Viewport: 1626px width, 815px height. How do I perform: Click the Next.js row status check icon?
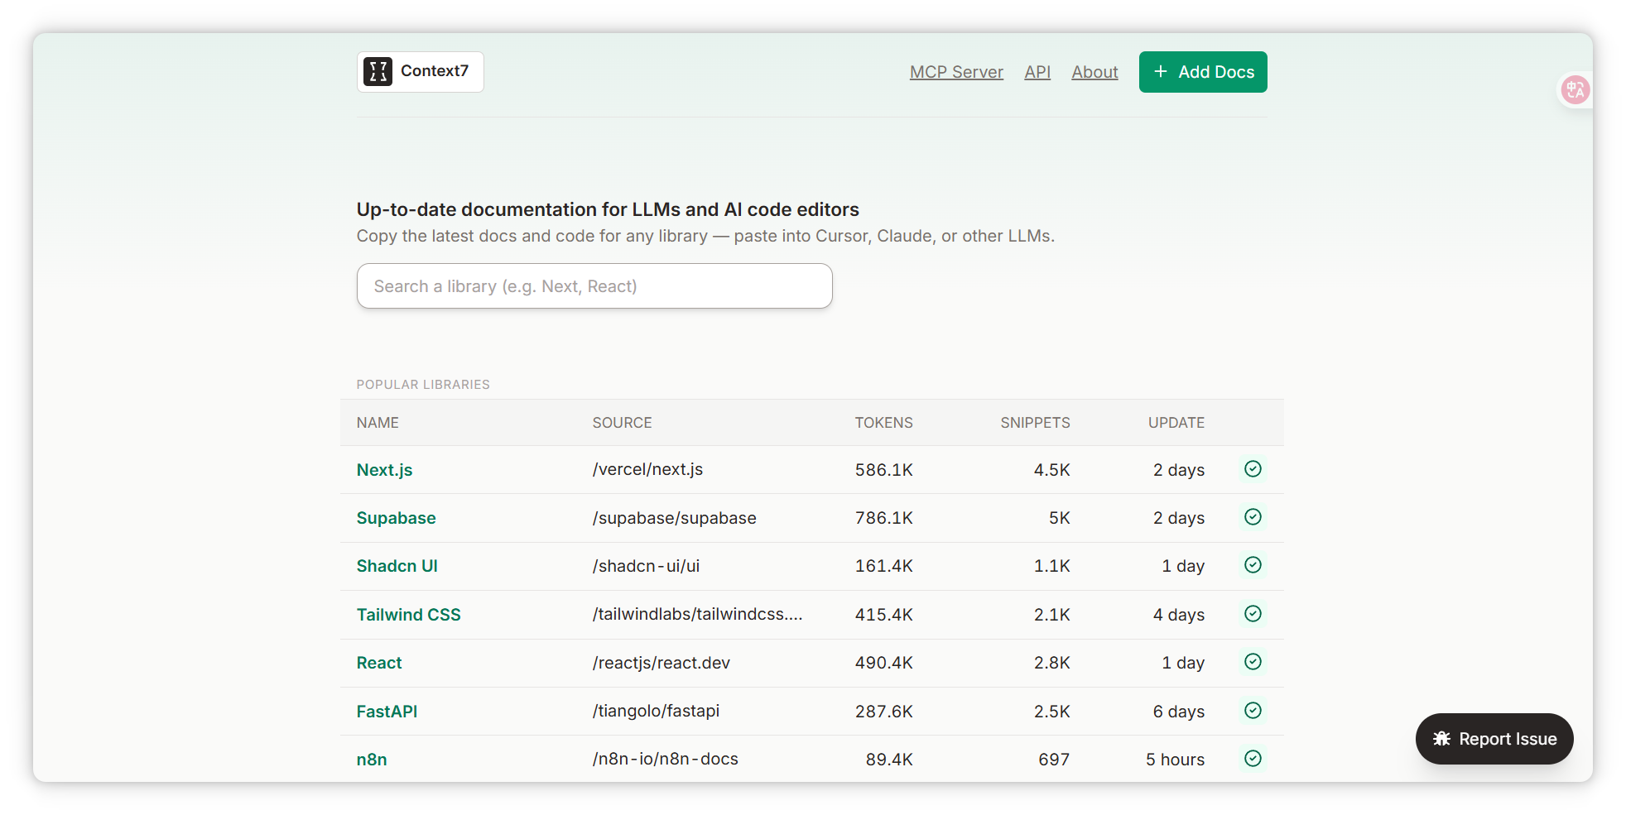pyautogui.click(x=1253, y=469)
